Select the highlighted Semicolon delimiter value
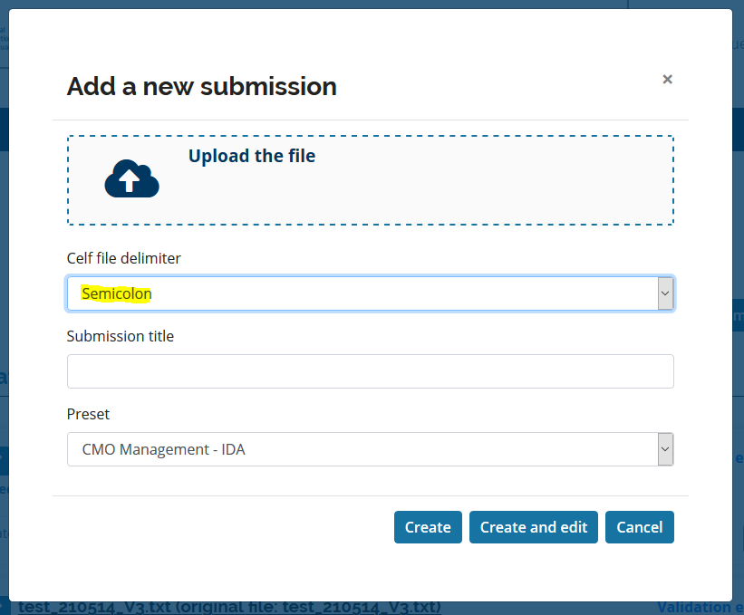The height and width of the screenshot is (615, 744). (x=117, y=293)
